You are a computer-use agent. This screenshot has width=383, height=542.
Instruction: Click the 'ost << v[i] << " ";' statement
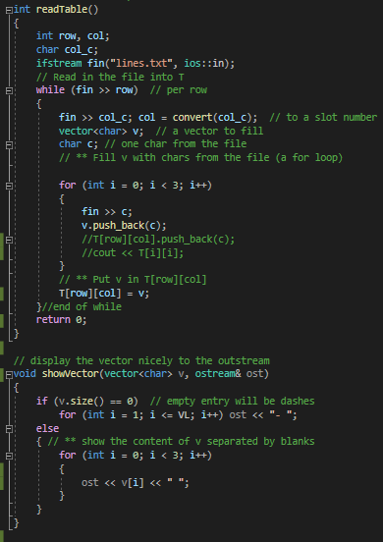(136, 482)
